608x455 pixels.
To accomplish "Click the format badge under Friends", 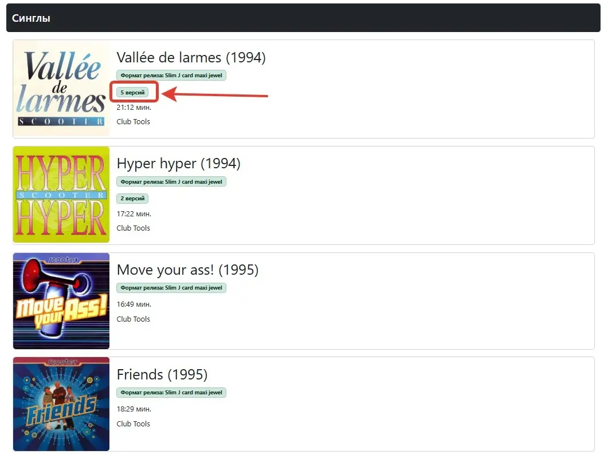I will [x=171, y=392].
